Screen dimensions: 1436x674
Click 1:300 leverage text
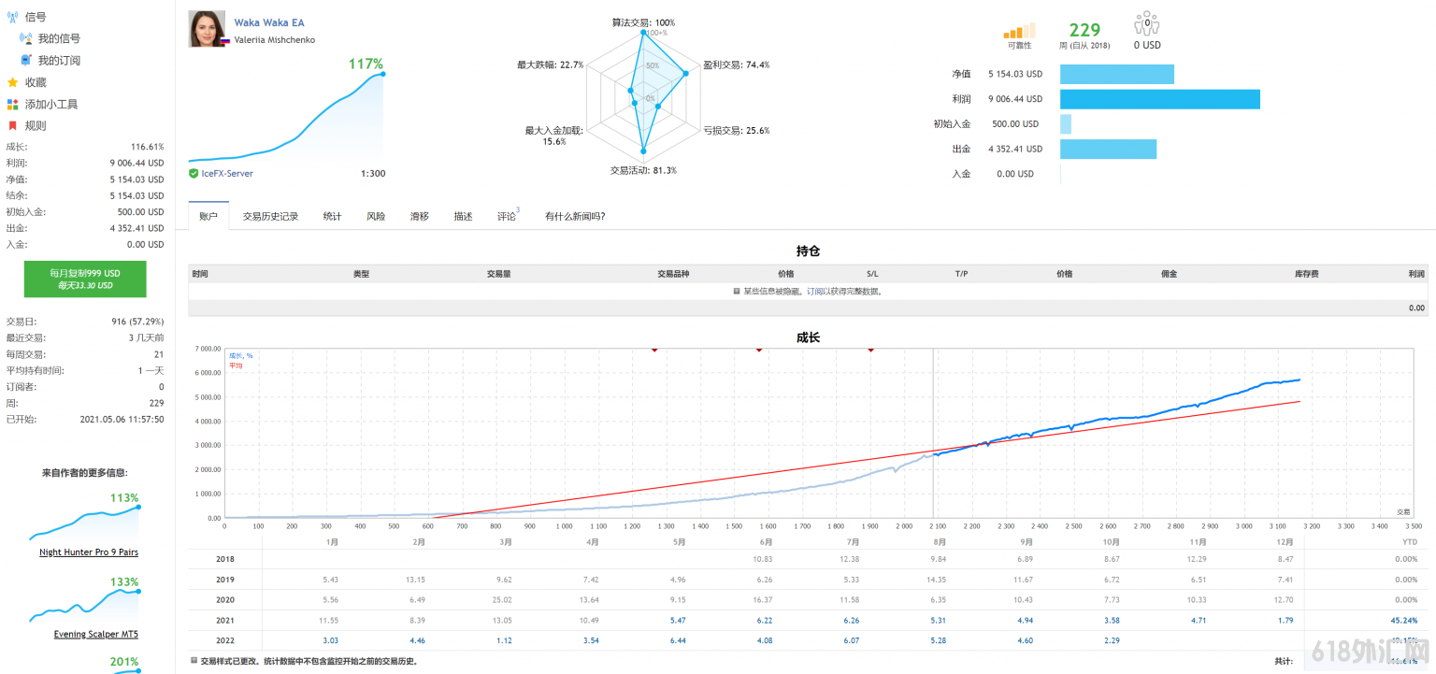(373, 173)
